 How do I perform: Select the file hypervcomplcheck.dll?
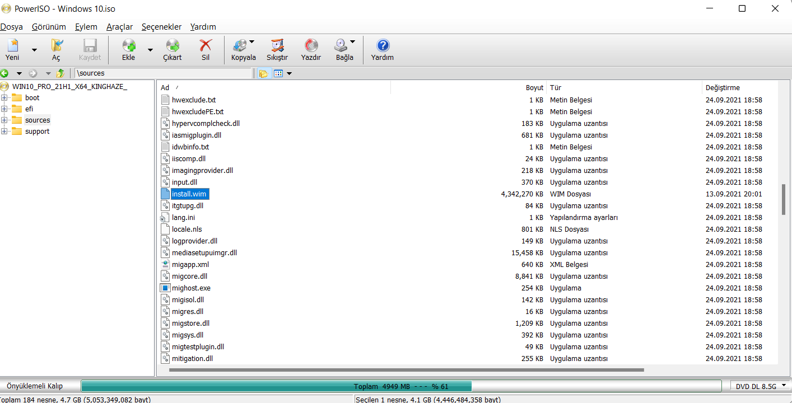coord(206,123)
